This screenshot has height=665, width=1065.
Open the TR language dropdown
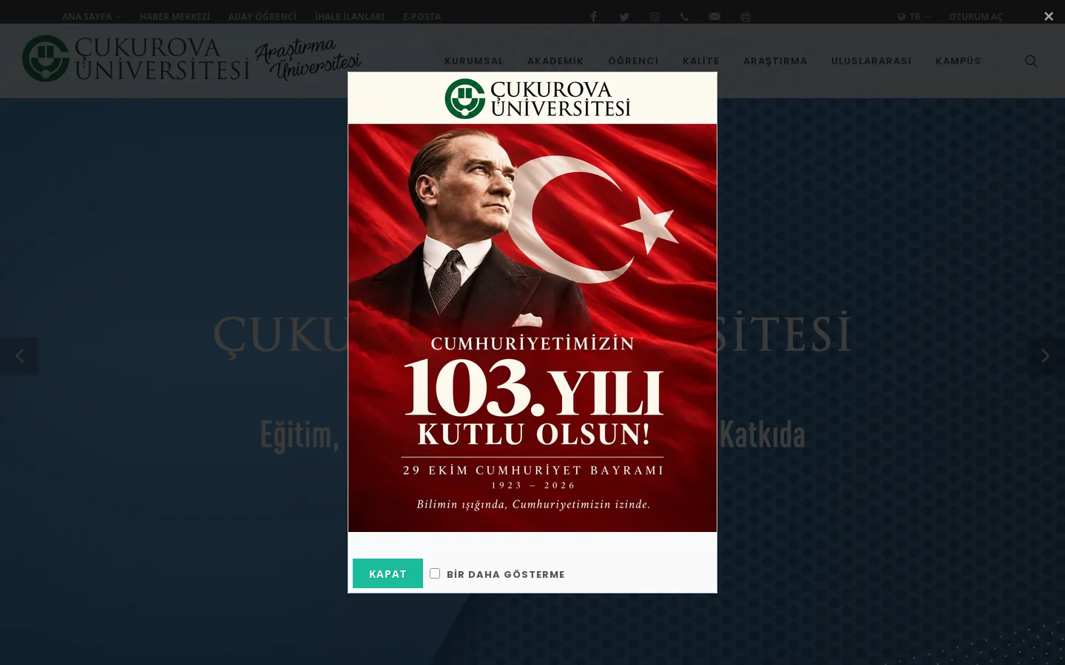(913, 16)
